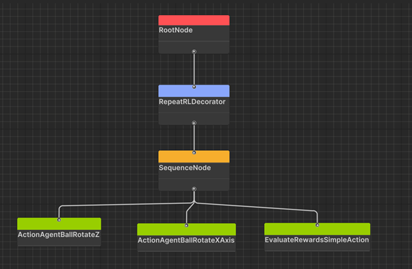Select the RootNode title label
Screen dimensions: 412x269
pyautogui.click(x=175, y=30)
